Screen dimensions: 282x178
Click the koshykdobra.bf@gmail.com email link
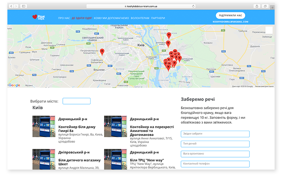(230, 22)
